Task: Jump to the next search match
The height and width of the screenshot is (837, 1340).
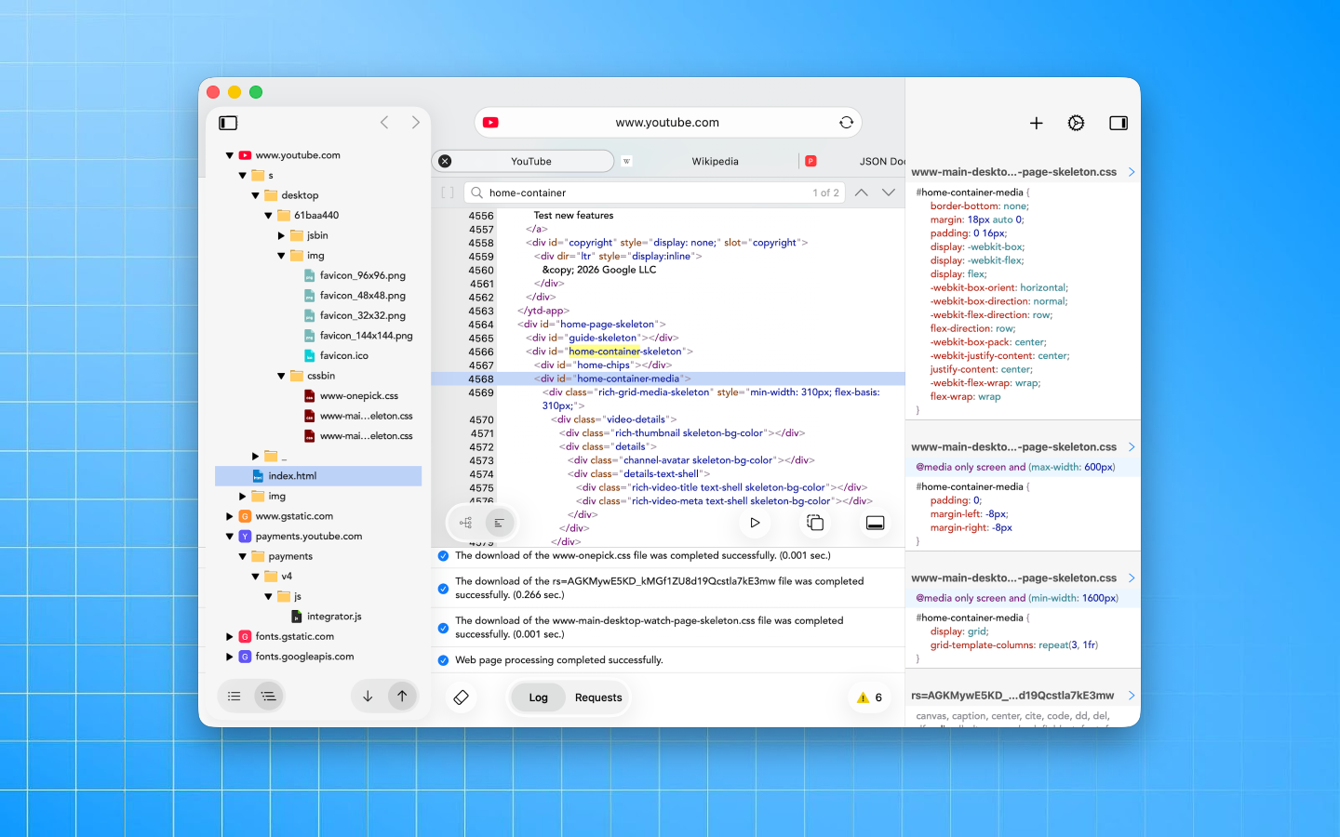Action: point(889,193)
